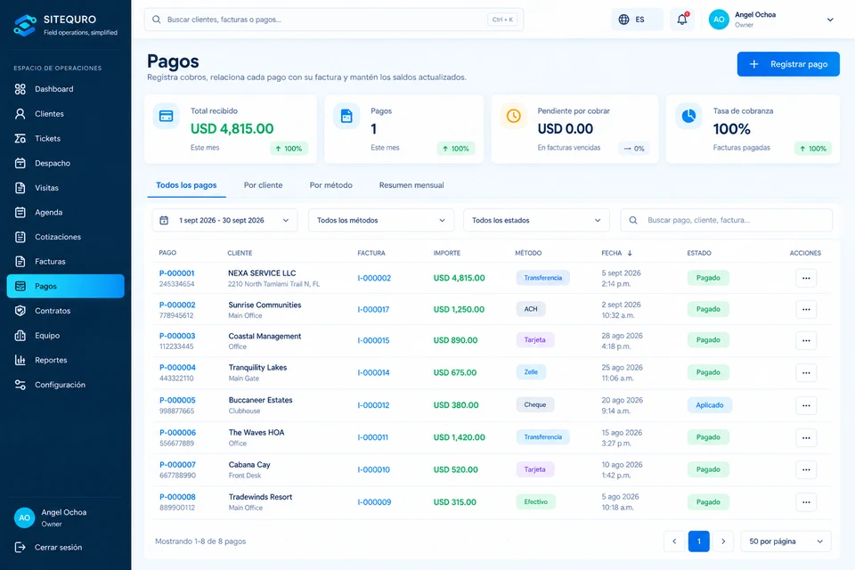Switch to Por método tab
855x570 pixels.
tap(331, 185)
